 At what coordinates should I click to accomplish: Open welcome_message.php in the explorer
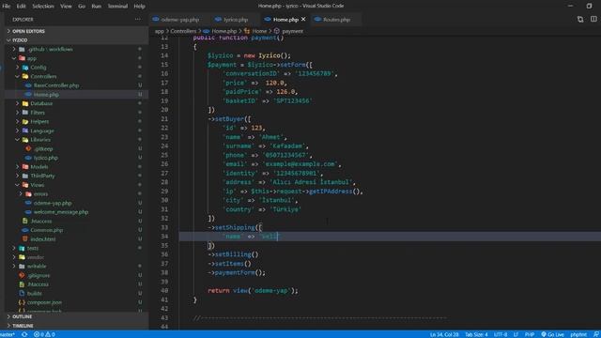pos(61,212)
